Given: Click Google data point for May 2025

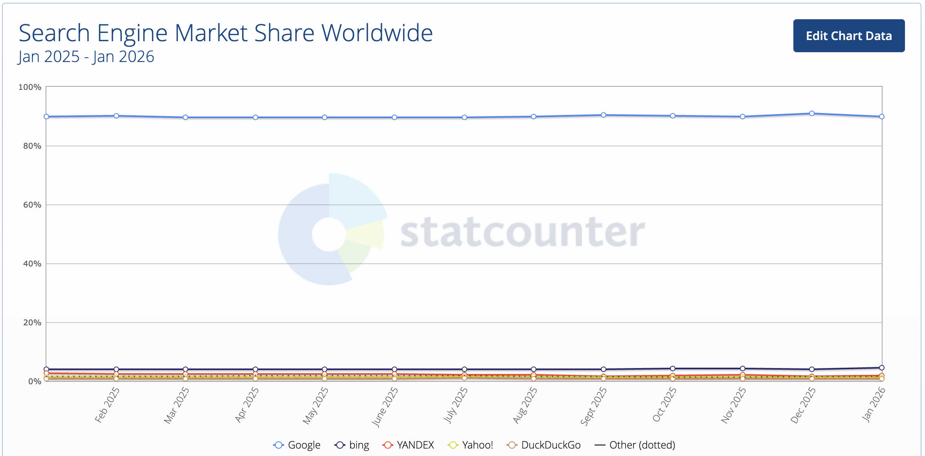Looking at the screenshot, I should (x=325, y=117).
